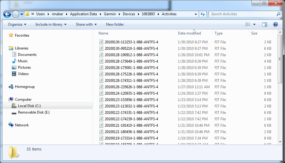
Task: Click the scrollbar down arrow in file list
Action: coord(280,142)
